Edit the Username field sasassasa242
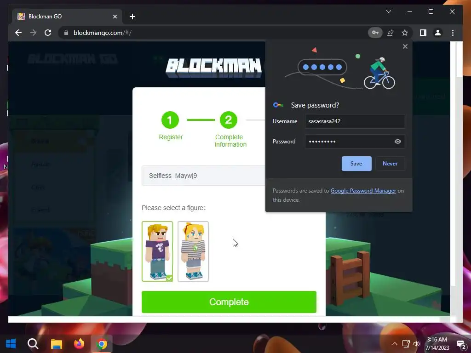471x353 pixels. [x=355, y=121]
